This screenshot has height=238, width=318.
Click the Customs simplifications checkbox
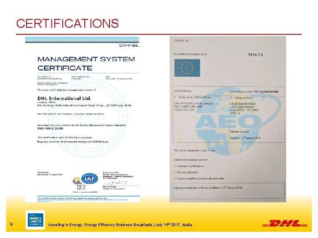pyautogui.click(x=175, y=166)
